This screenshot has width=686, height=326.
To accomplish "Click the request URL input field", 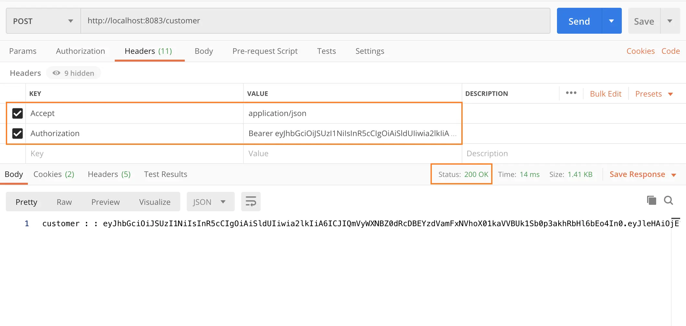I will [292, 20].
